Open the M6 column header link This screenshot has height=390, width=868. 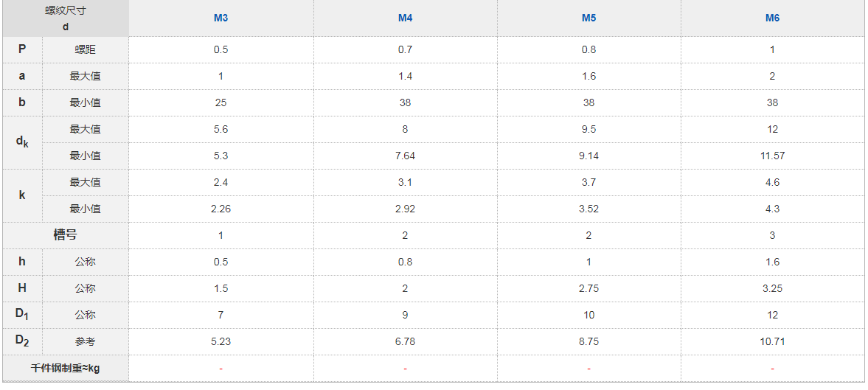[x=772, y=18]
